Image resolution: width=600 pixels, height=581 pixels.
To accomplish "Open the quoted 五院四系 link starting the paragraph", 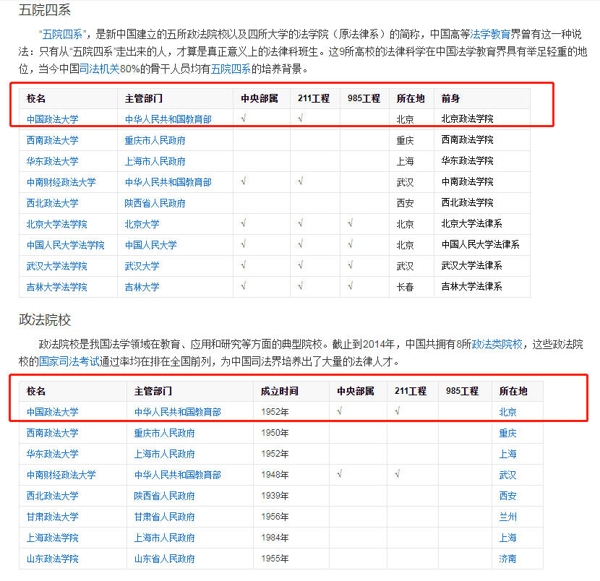I will [62, 35].
